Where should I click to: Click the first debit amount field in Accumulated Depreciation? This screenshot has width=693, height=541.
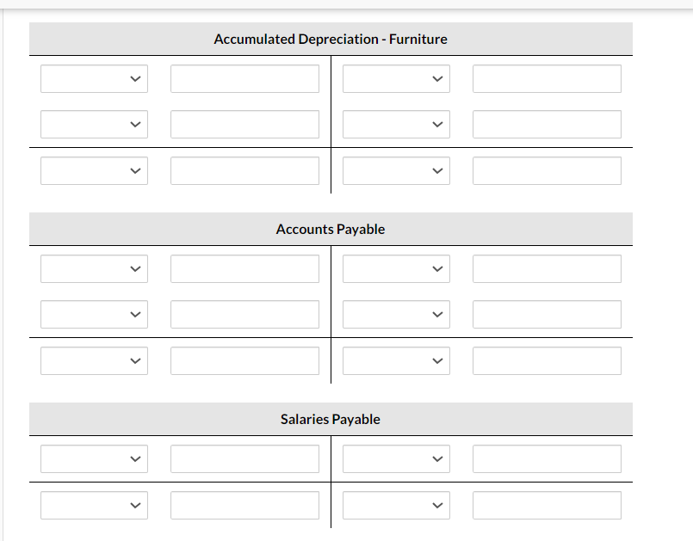pos(244,78)
